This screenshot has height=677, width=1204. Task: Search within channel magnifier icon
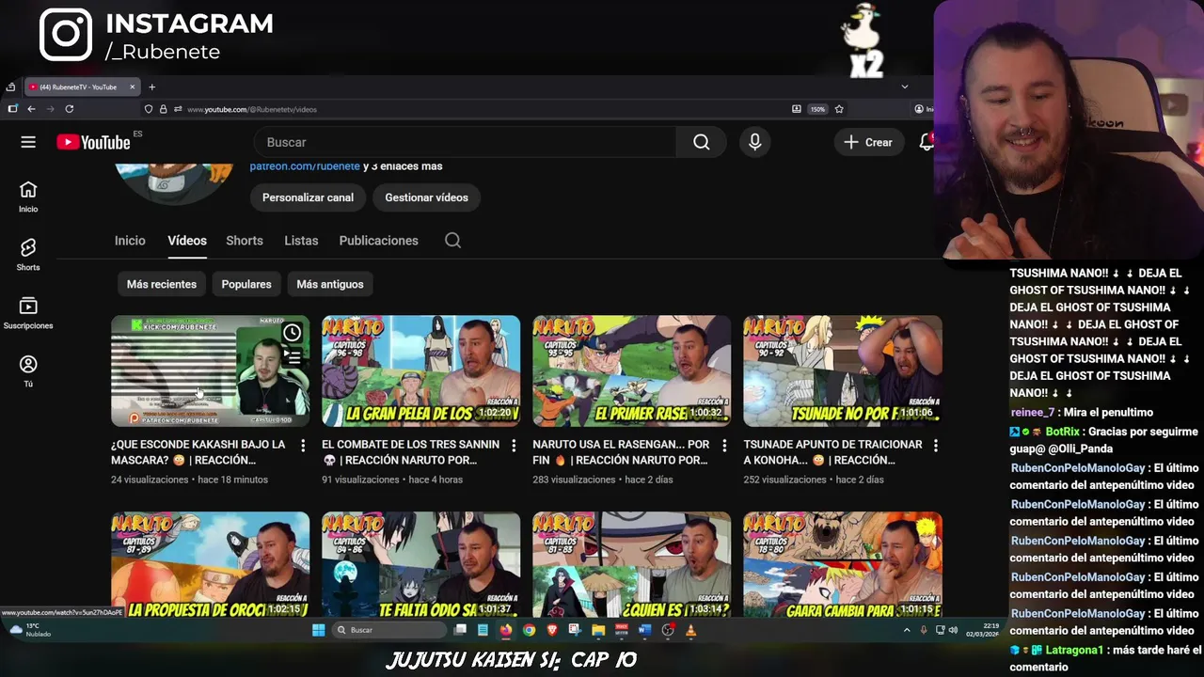tap(452, 241)
